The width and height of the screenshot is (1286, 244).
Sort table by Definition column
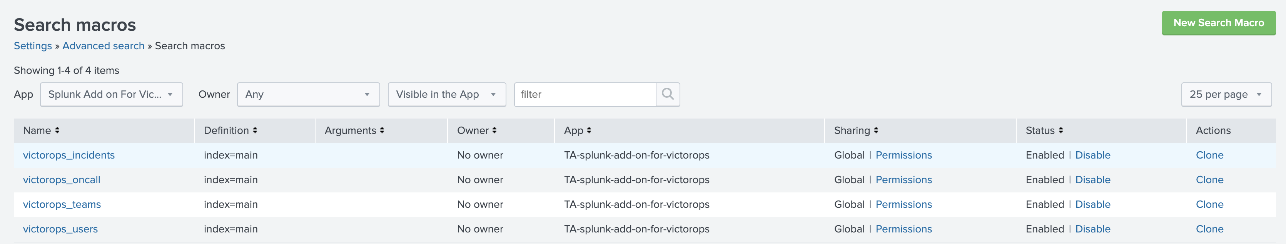click(230, 130)
